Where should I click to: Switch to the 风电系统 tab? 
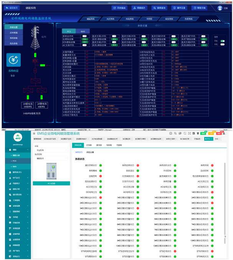coord(130,19)
